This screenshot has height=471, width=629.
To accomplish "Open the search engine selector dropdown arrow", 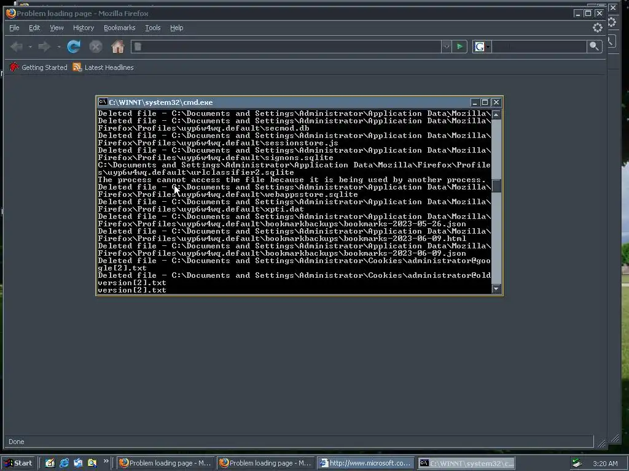I will tap(488, 47).
